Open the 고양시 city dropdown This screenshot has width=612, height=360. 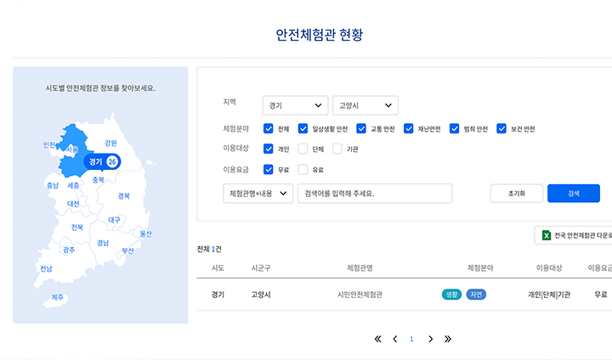[365, 105]
